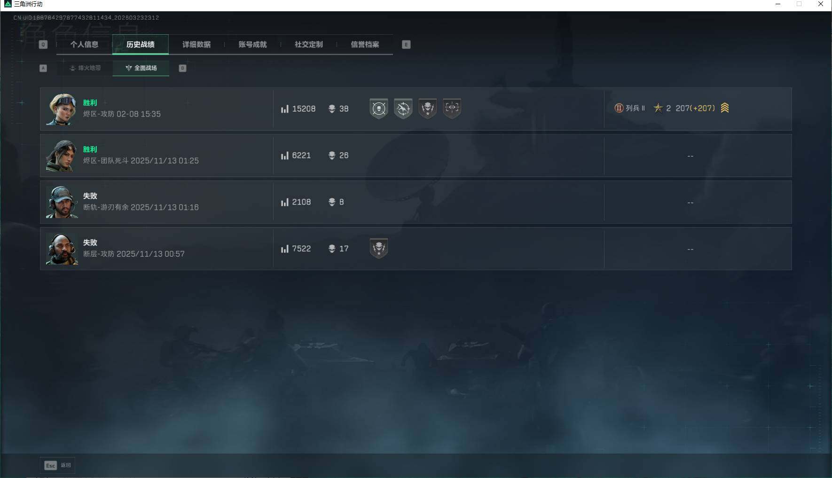The height and width of the screenshot is (478, 832).
Task: Click the skull-crosshair medal badge in first match
Action: 379,109
